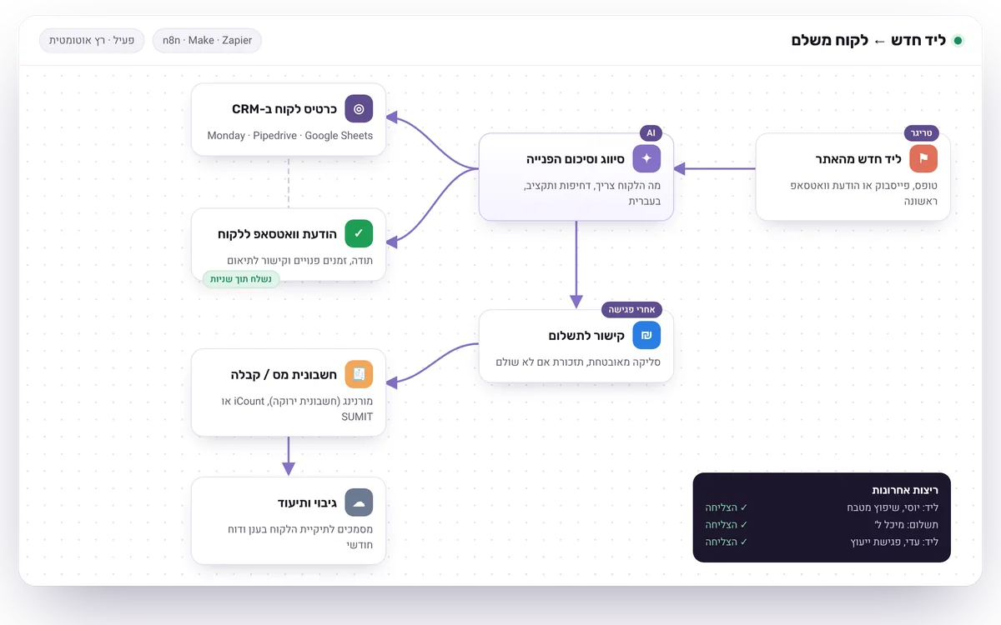The image size is (1001, 625).
Task: Select the 'כרטיס לקוח ב-CRM' node title
Action: pyautogui.click(x=284, y=108)
